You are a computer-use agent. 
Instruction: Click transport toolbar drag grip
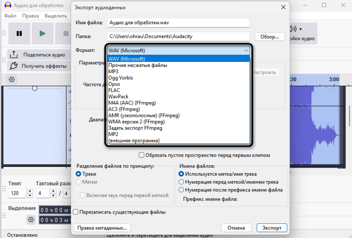click(x=4, y=33)
